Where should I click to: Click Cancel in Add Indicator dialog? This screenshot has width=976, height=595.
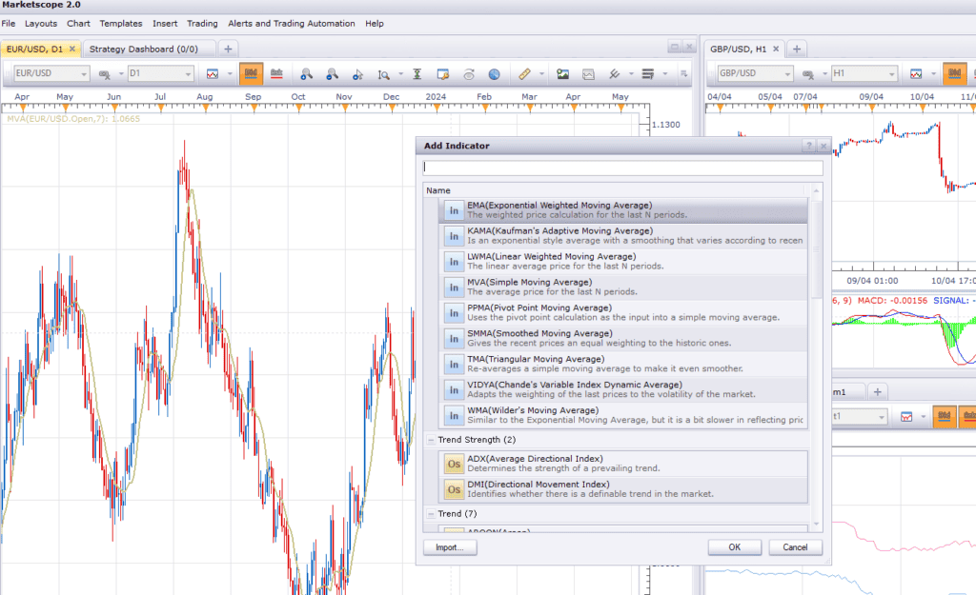click(x=795, y=547)
